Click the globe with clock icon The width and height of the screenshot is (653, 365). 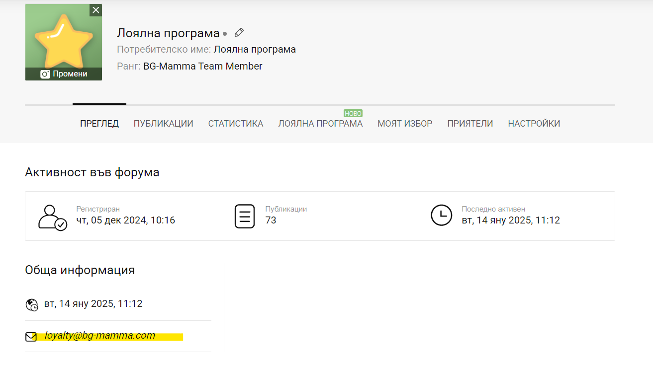pyautogui.click(x=31, y=304)
